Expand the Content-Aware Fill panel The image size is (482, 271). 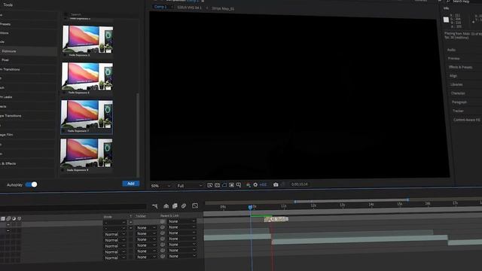tap(468, 120)
